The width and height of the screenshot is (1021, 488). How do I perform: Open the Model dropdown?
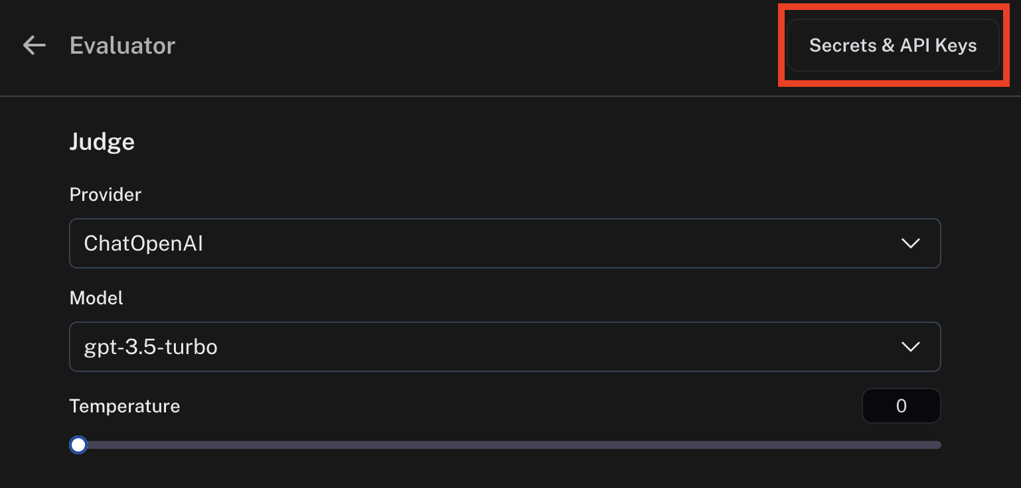pos(505,347)
